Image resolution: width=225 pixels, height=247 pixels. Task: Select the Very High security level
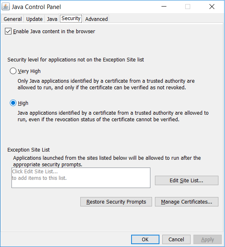[x=13, y=71]
